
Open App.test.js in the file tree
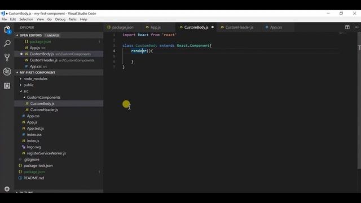[x=35, y=129]
